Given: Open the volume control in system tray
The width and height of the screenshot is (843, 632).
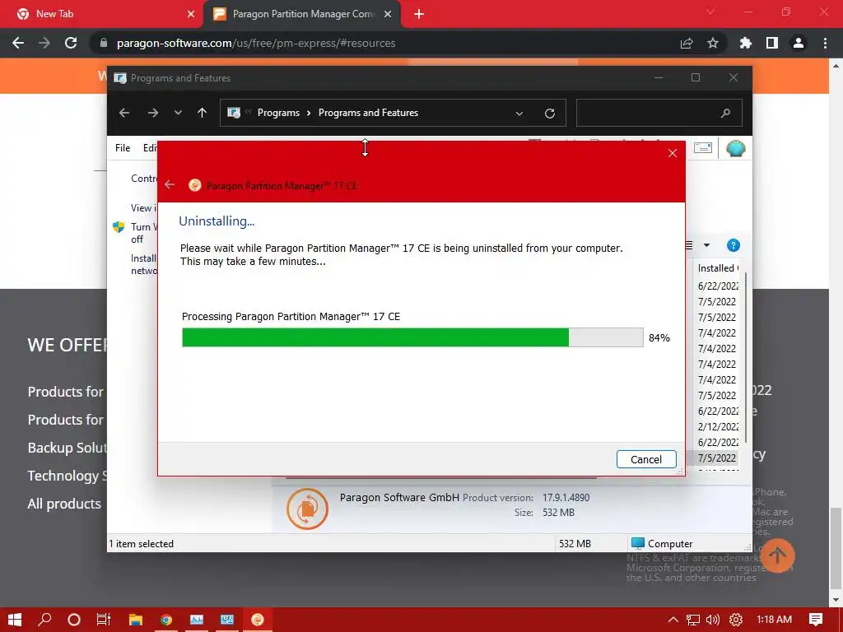Looking at the screenshot, I should point(713,620).
